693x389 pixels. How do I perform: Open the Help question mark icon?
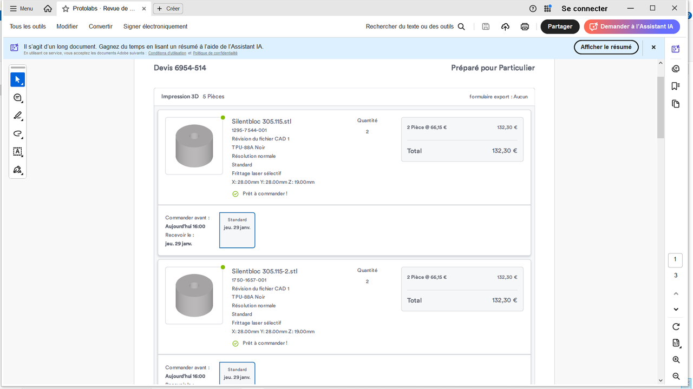[533, 9]
